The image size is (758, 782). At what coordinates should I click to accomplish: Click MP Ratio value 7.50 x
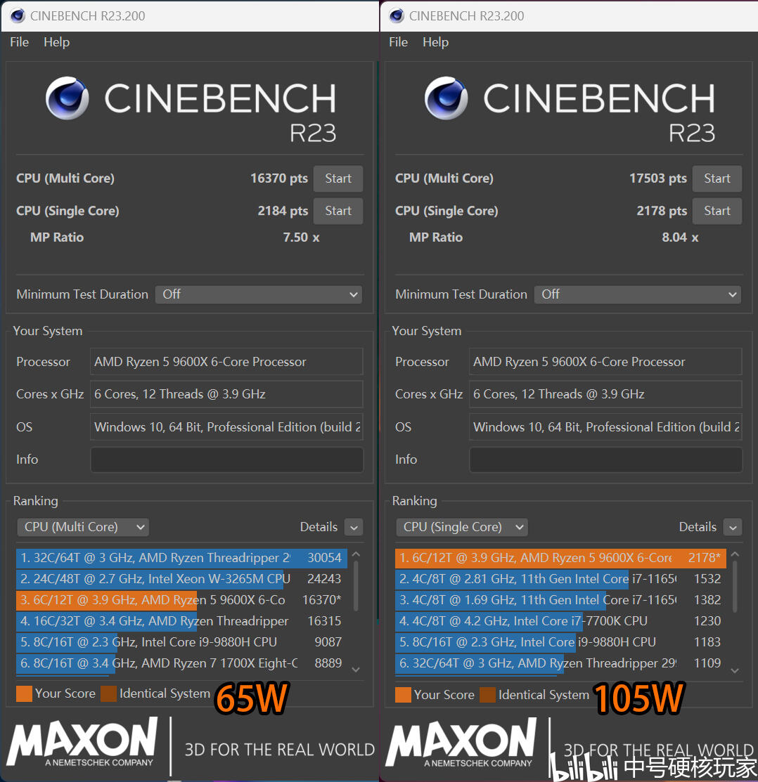point(301,237)
